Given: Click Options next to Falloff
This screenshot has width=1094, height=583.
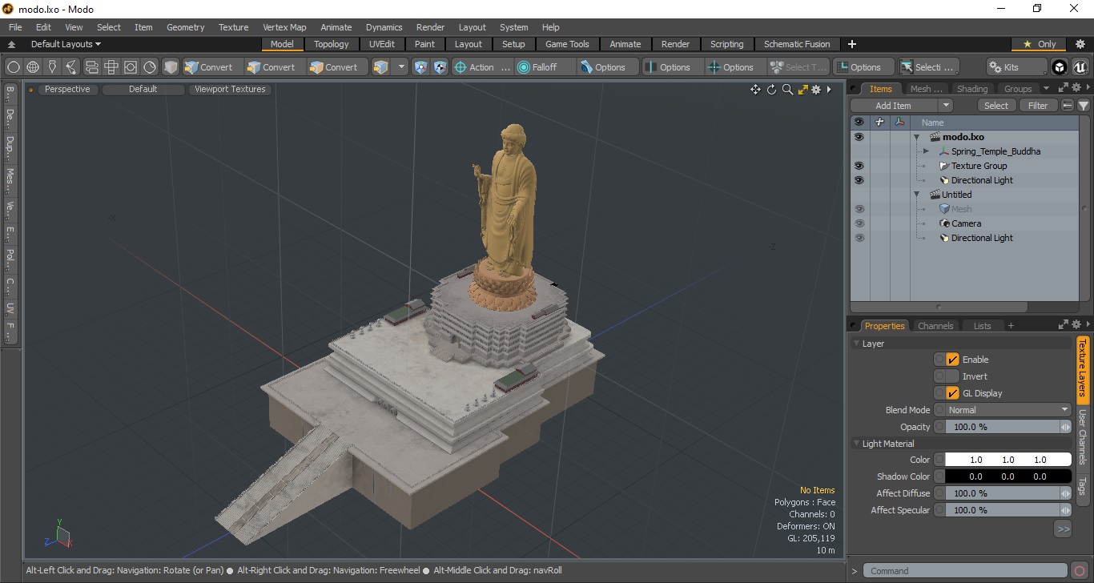Looking at the screenshot, I should 608,67.
